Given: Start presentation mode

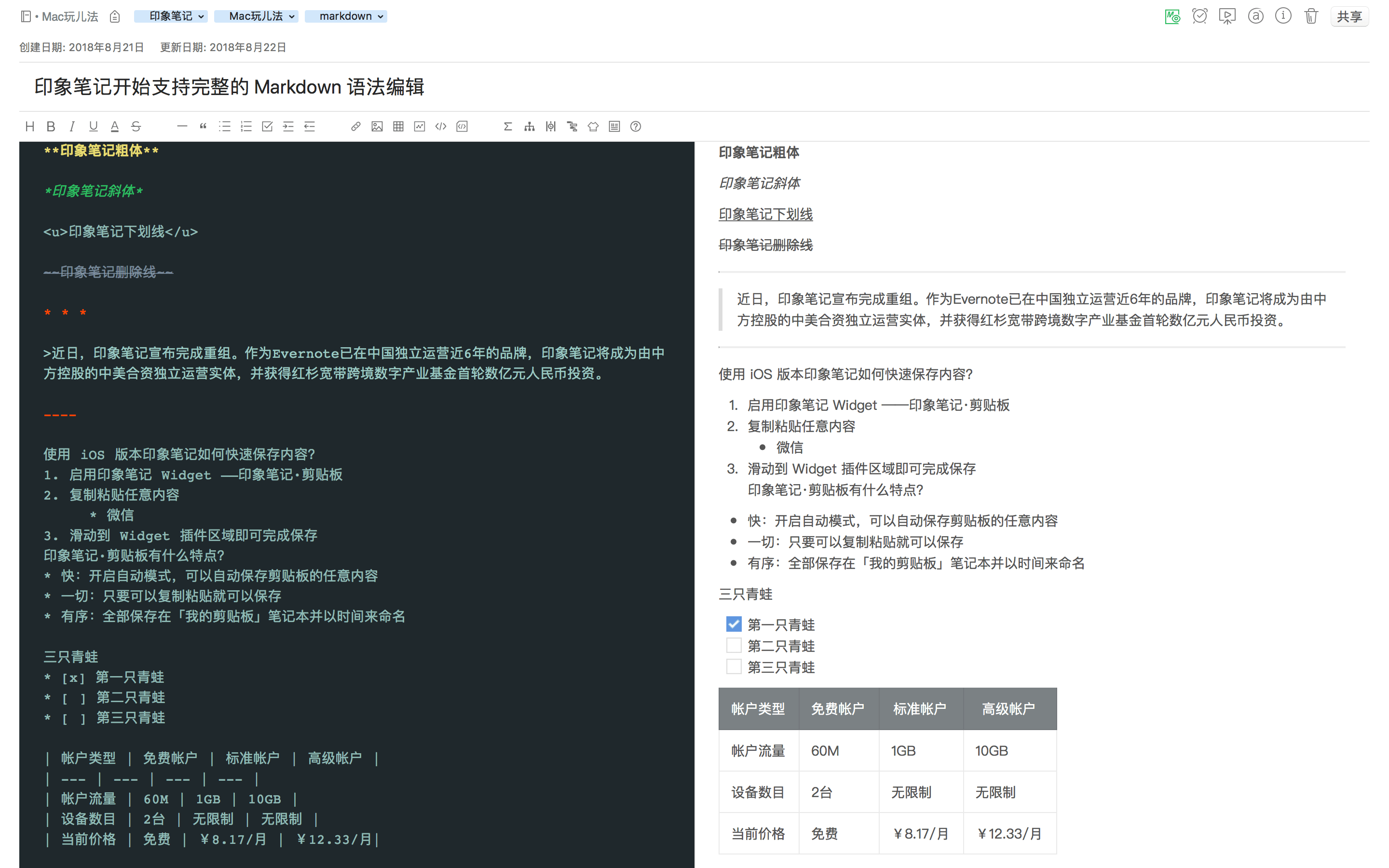Looking at the screenshot, I should tap(1227, 16).
